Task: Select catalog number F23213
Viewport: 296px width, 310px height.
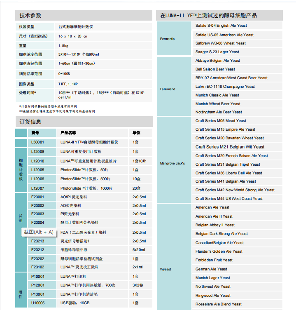Action: coord(37,241)
